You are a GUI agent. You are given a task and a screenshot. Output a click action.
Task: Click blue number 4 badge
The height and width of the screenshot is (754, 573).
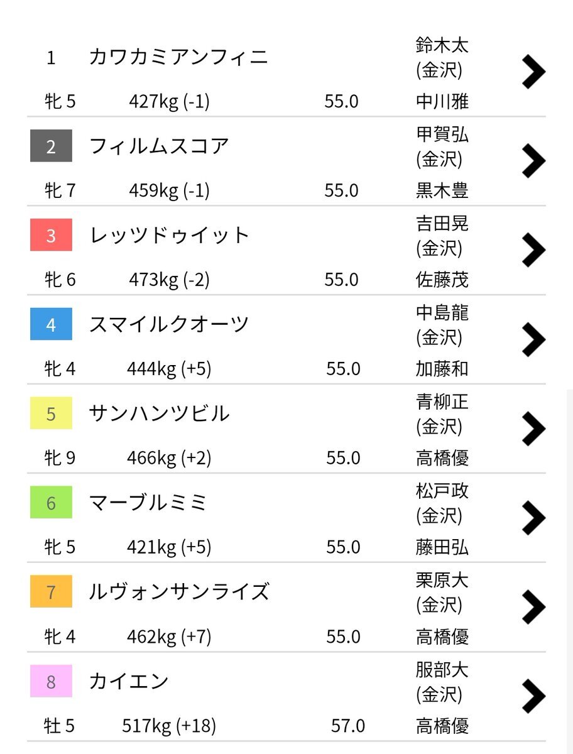[51, 324]
